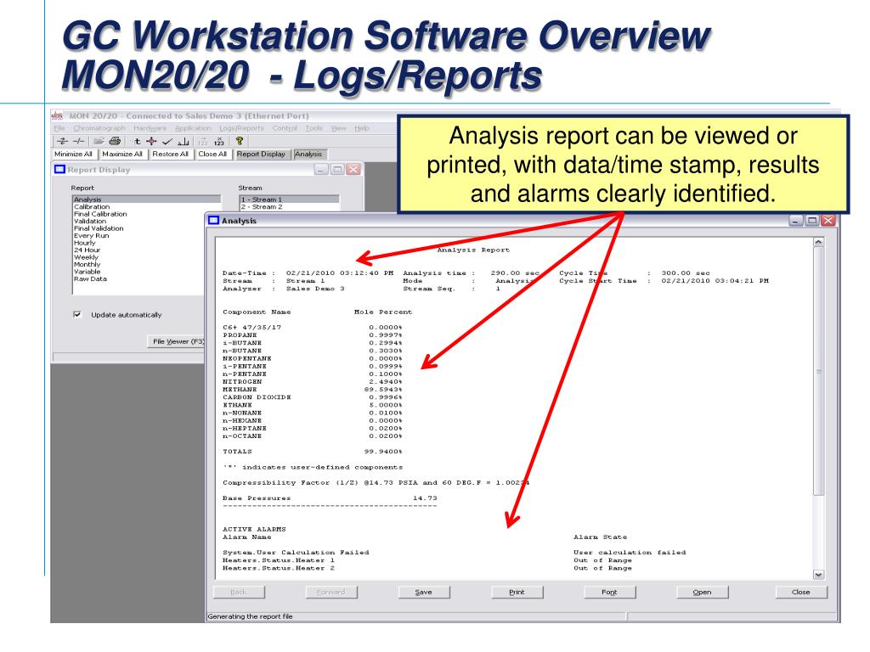Select Calibration in the Report list
The image size is (870, 652).
[x=146, y=206]
